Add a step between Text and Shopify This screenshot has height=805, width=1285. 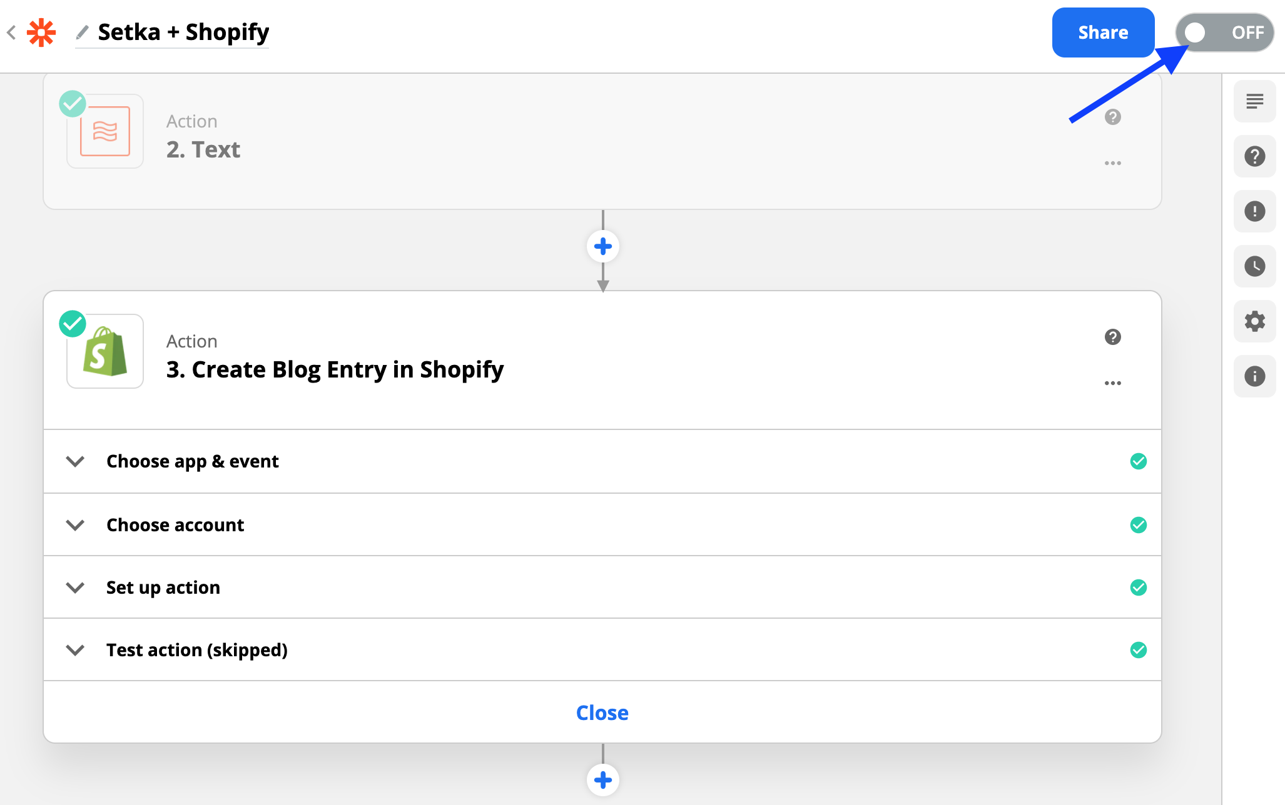pyautogui.click(x=602, y=246)
